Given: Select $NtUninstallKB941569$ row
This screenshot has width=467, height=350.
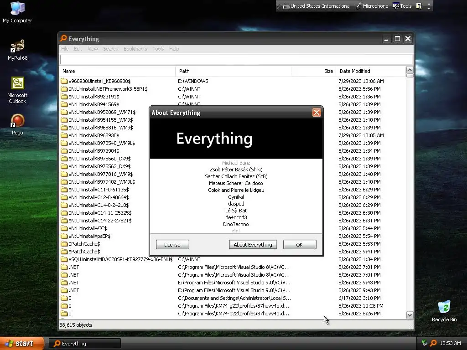Looking at the screenshot, I should [x=93, y=104].
